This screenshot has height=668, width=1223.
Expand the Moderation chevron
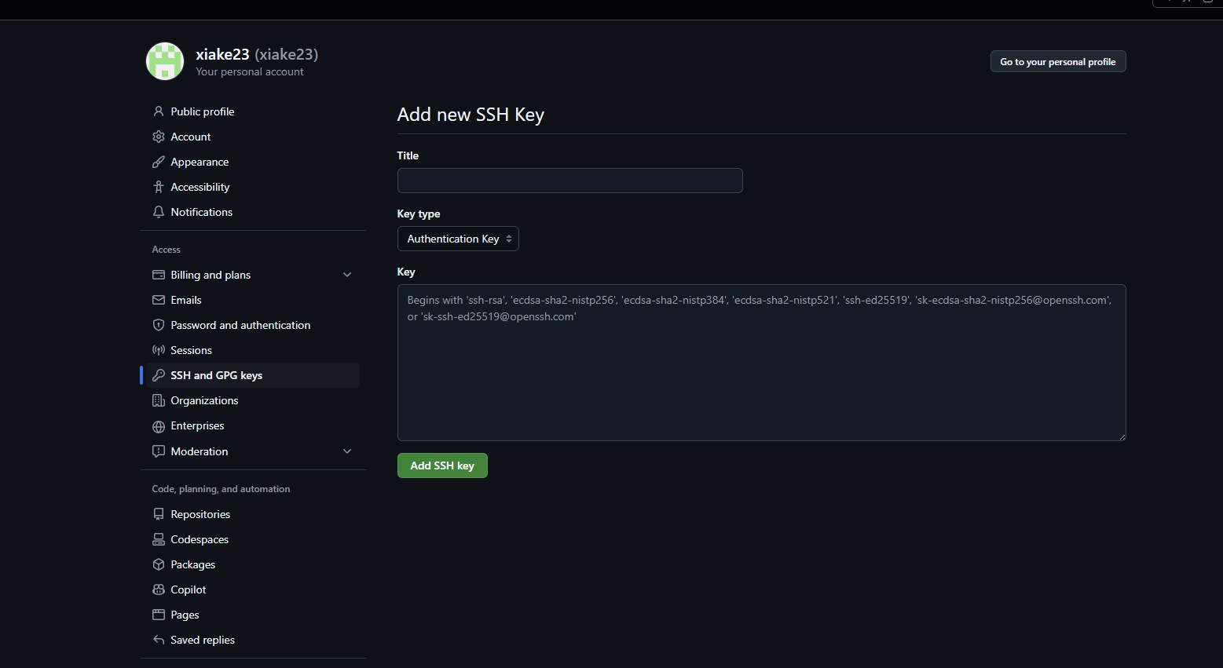(x=347, y=451)
